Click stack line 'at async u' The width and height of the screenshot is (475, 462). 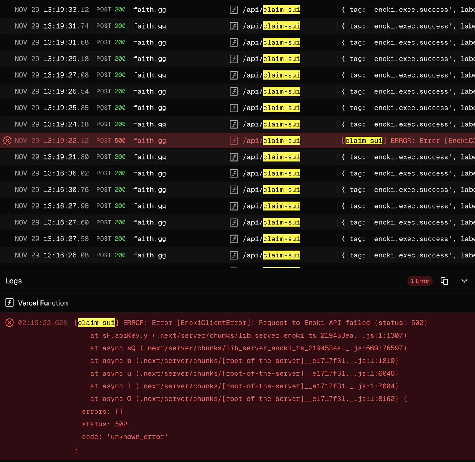point(244,373)
